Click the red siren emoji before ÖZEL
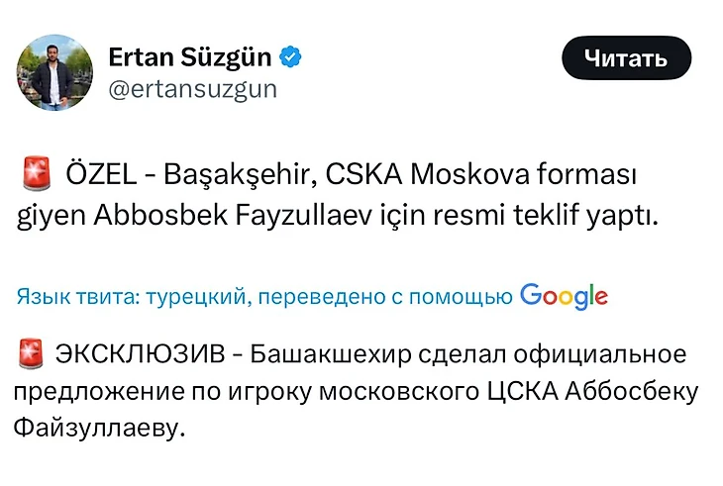Image resolution: width=723 pixels, height=486 pixels. click(x=37, y=173)
